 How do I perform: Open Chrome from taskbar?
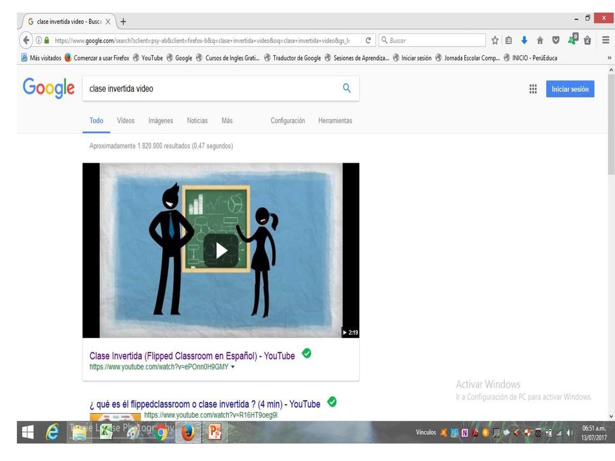pyautogui.click(x=160, y=432)
